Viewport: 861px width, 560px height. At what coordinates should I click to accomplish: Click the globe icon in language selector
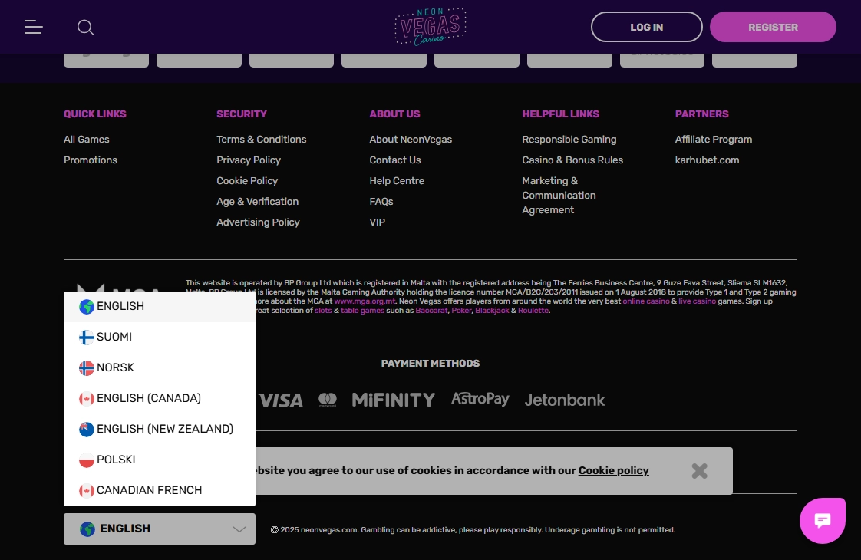(87, 529)
